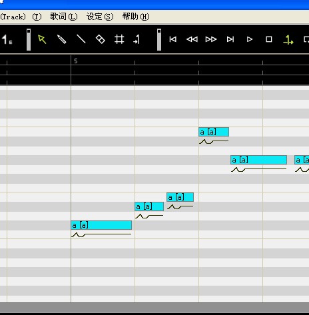The image size is (309, 315).
Task: Click vibrato curve under lowest note
Action: (x=101, y=234)
